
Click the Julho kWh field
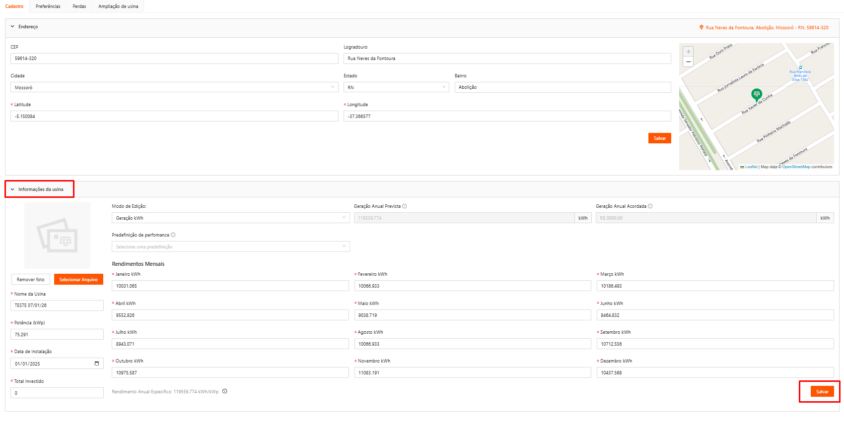[230, 344]
